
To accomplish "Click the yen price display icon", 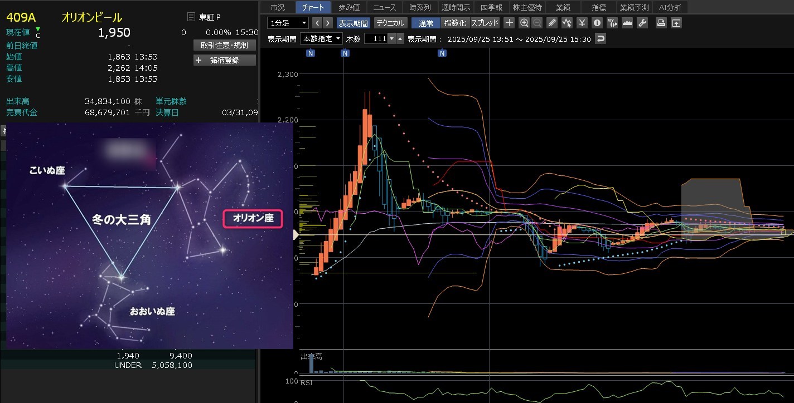I will (582, 23).
